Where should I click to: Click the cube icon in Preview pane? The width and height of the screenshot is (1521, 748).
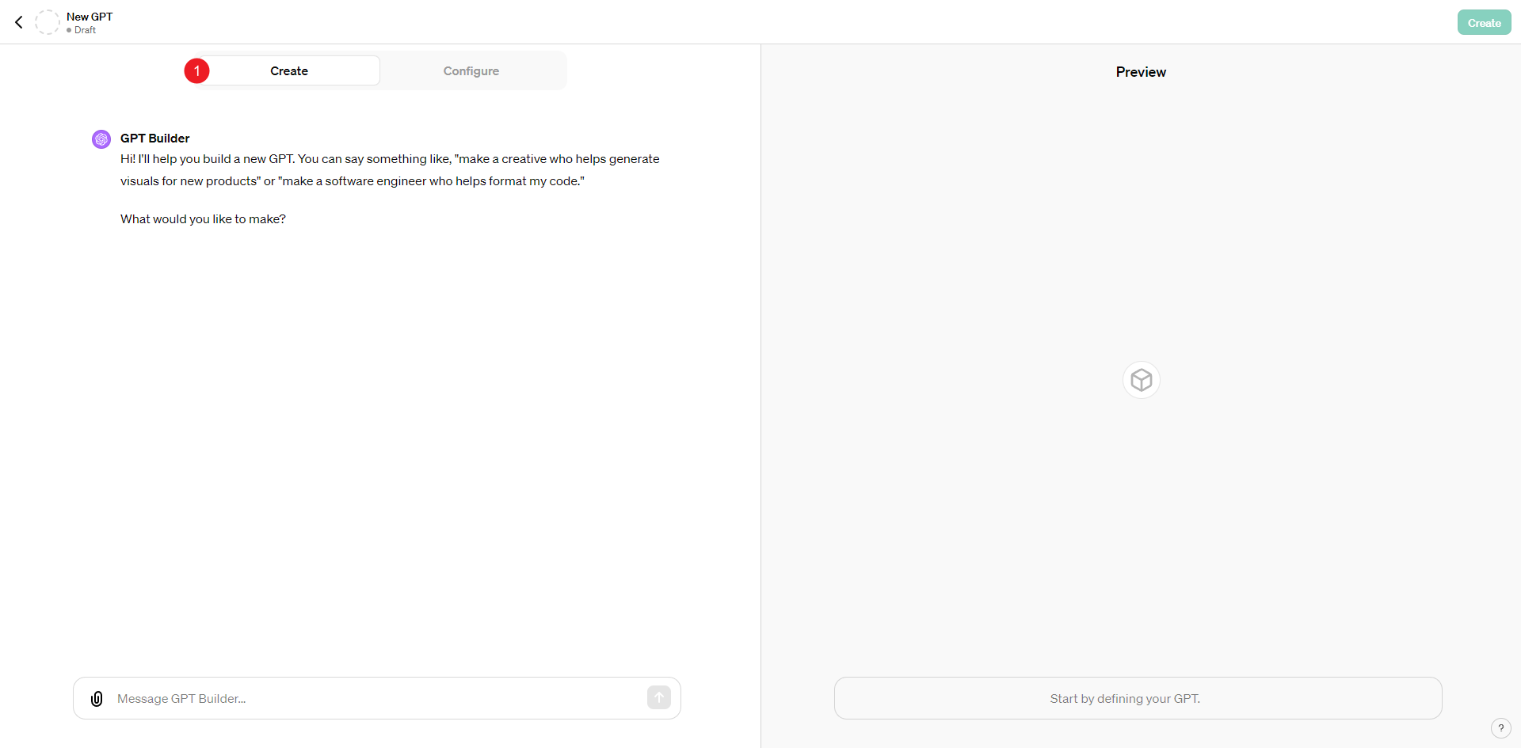tap(1142, 380)
